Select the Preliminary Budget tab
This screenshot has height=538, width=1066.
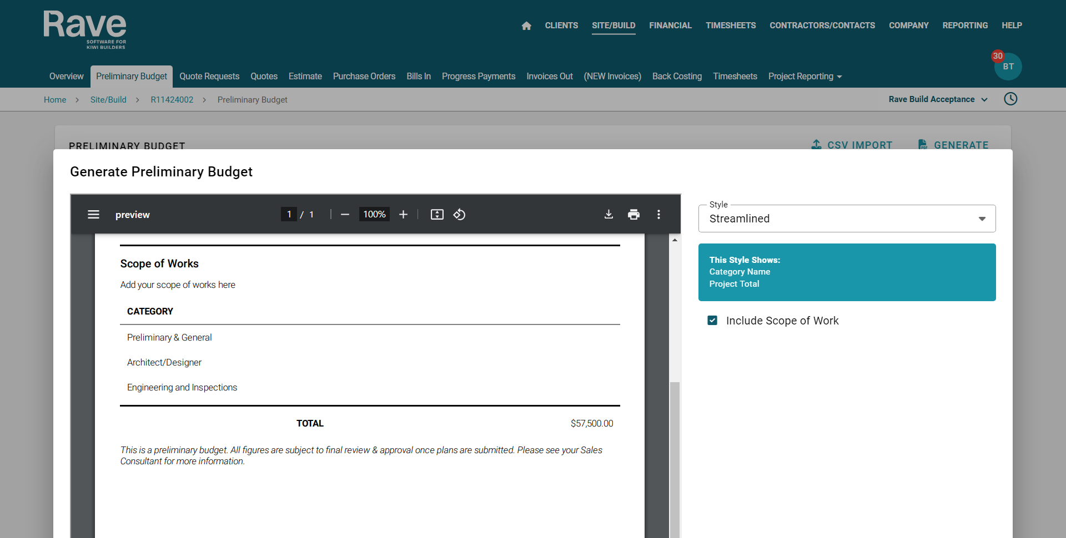tap(132, 77)
